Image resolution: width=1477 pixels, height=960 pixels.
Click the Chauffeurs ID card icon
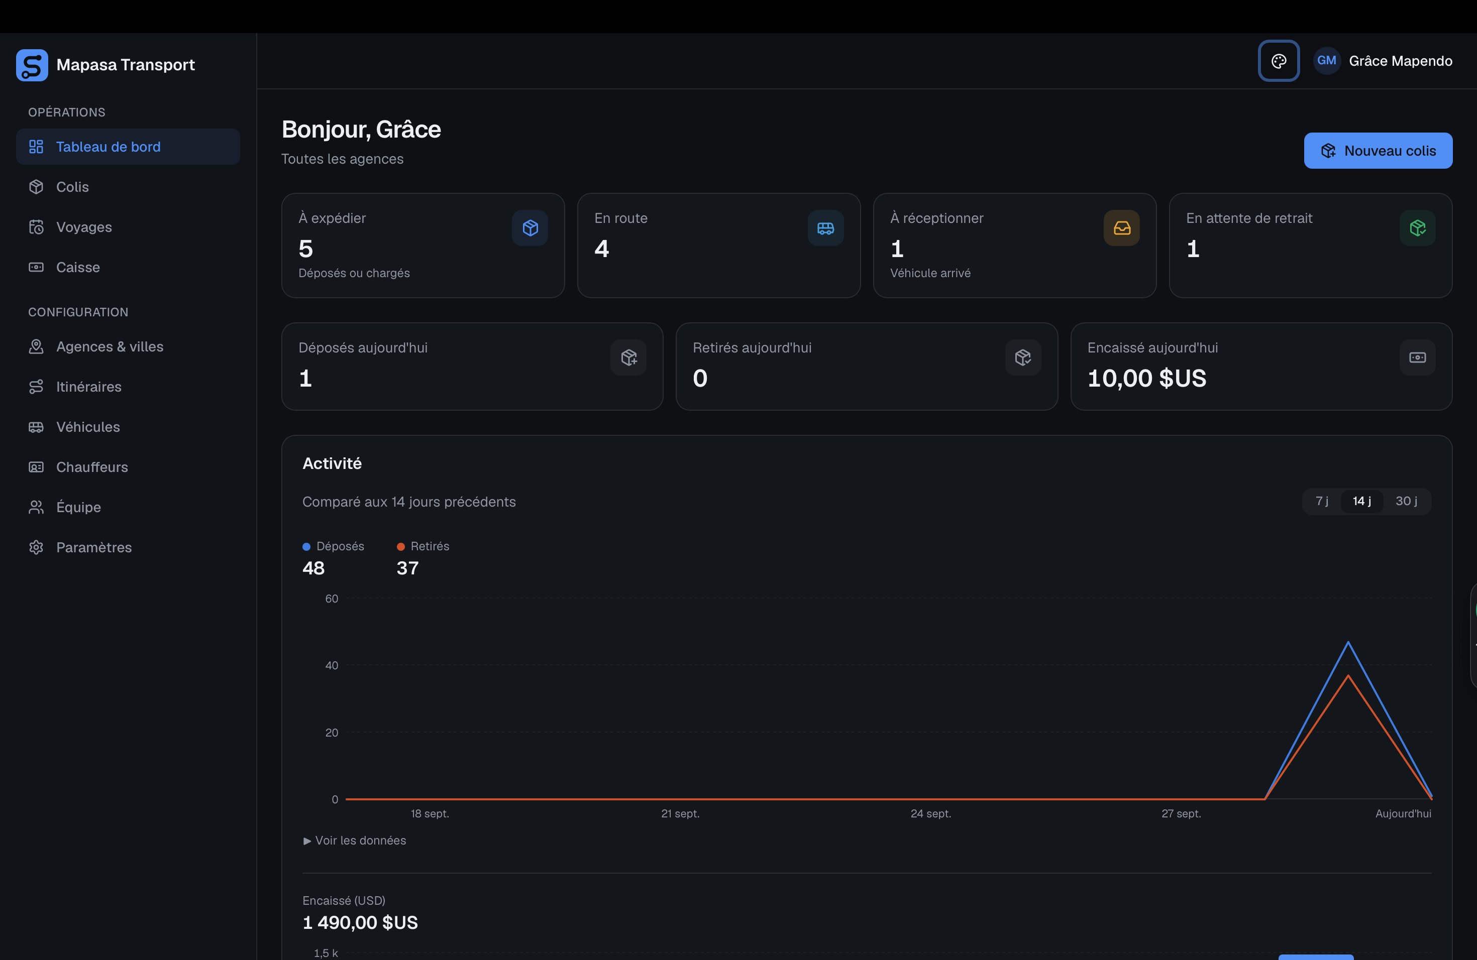point(36,467)
